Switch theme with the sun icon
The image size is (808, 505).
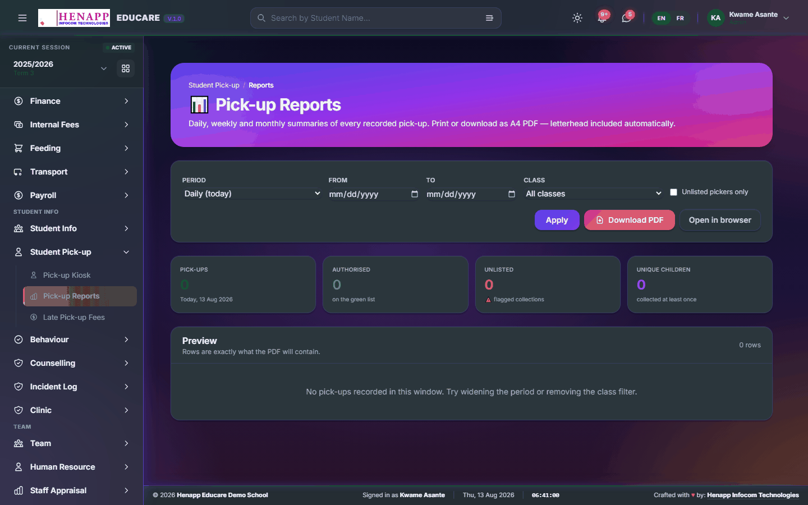coord(577,18)
